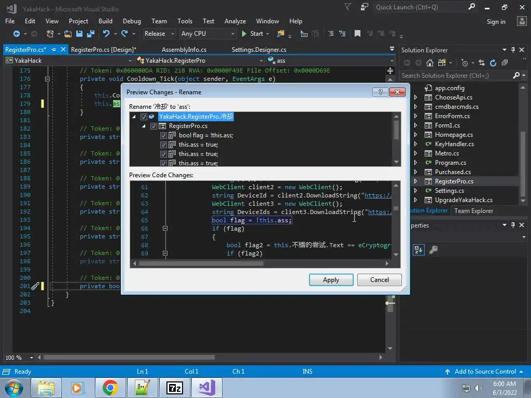
Task: Click Apply in Preview Changes dialog
Action: [331, 280]
